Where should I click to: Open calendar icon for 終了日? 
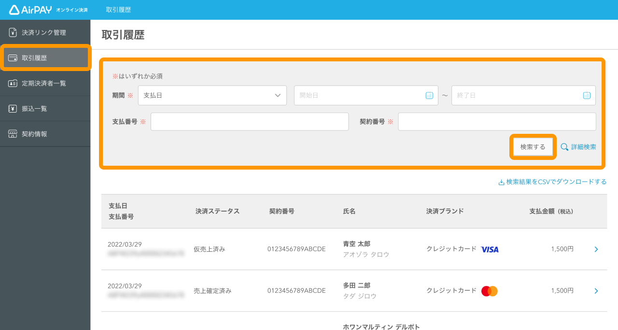tap(587, 95)
